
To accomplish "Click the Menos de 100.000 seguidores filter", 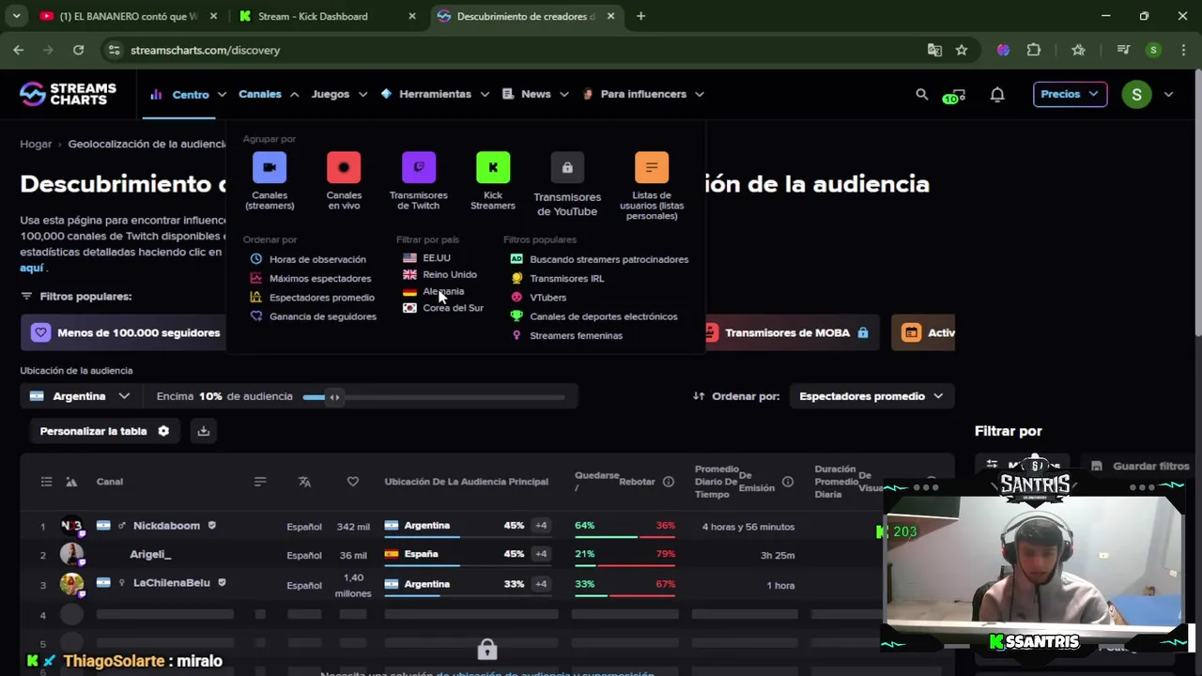I will (x=125, y=332).
